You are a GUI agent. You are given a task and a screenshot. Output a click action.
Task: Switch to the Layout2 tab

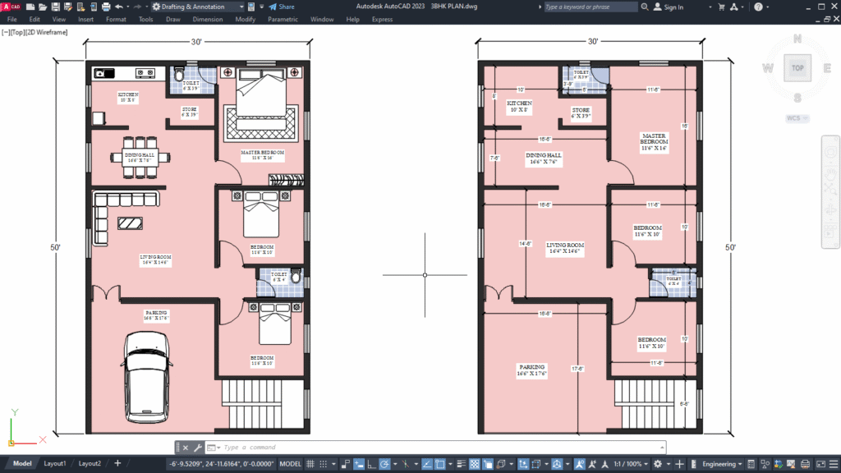pos(90,463)
